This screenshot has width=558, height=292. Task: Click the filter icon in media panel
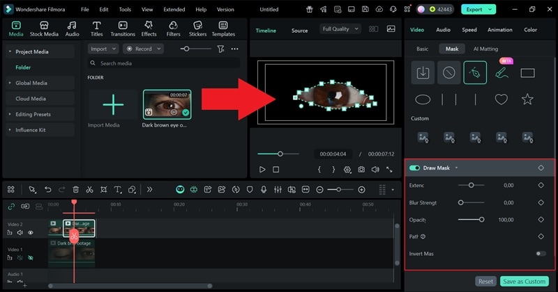[220, 49]
